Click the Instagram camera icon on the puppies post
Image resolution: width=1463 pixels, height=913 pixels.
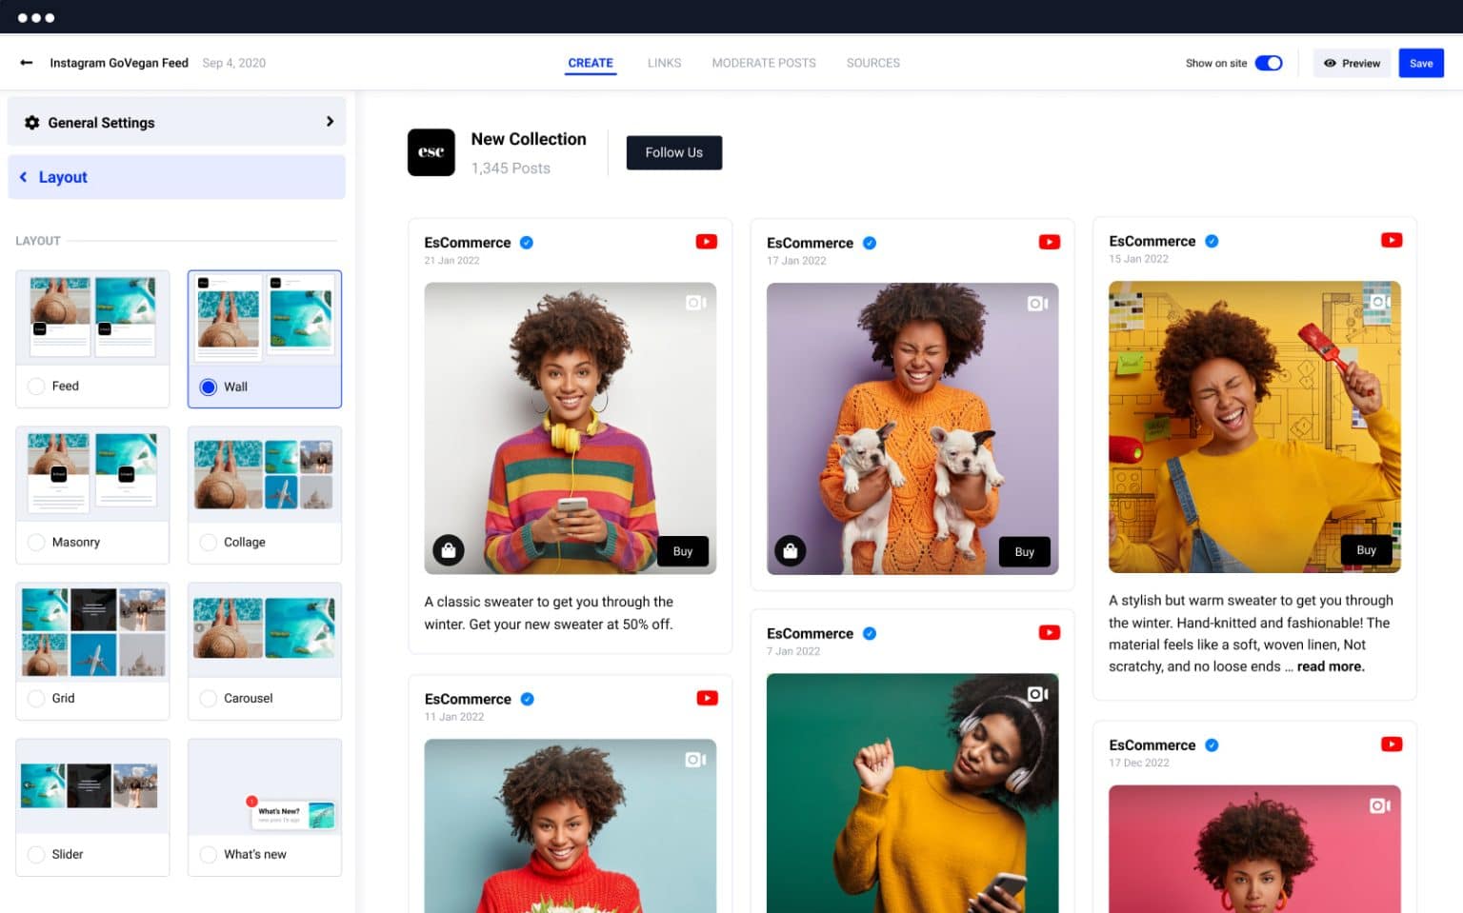1036,302
